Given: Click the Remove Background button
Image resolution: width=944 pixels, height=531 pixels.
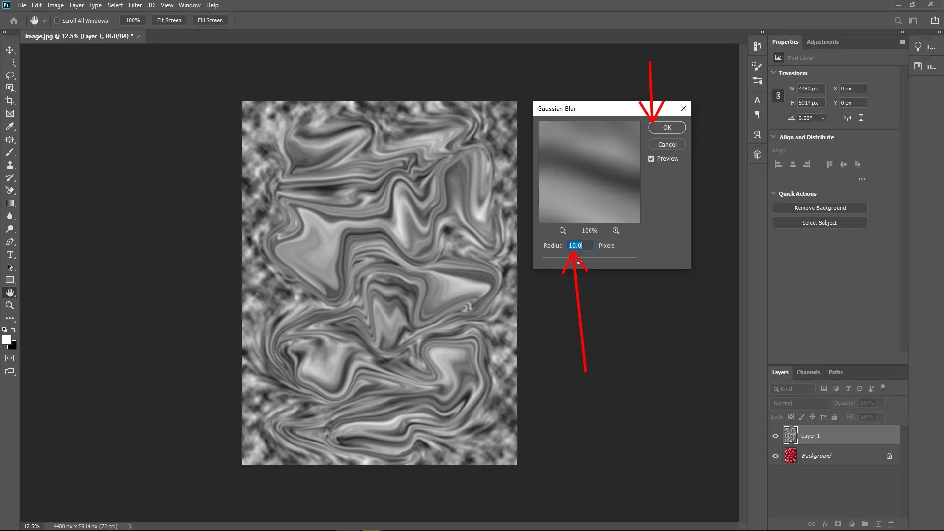Looking at the screenshot, I should [820, 207].
